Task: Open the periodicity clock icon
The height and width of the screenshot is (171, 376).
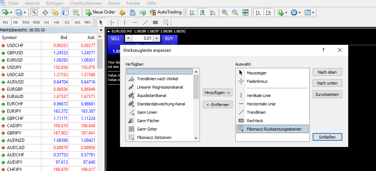Action: (x=294, y=12)
